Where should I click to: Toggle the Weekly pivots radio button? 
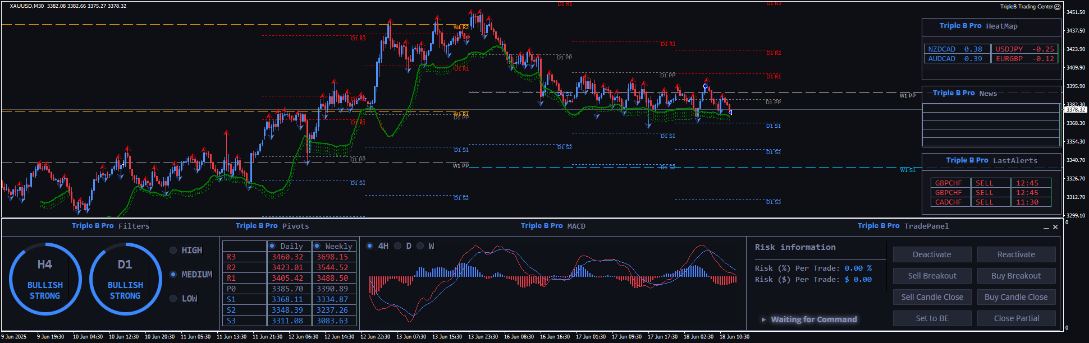click(317, 246)
